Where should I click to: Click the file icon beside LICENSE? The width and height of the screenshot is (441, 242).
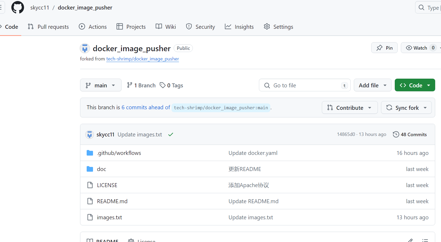click(x=90, y=185)
